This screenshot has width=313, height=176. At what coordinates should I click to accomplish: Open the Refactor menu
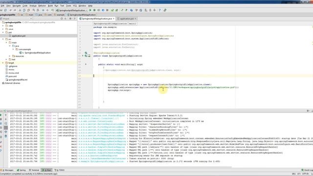pos(42,6)
